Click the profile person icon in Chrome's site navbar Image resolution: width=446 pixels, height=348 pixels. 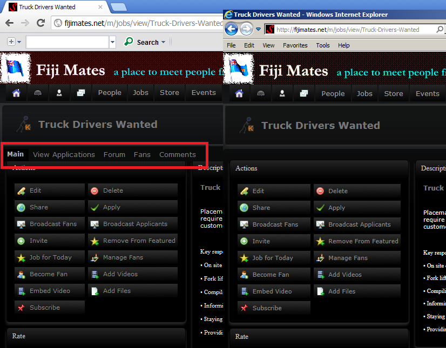[x=59, y=93]
